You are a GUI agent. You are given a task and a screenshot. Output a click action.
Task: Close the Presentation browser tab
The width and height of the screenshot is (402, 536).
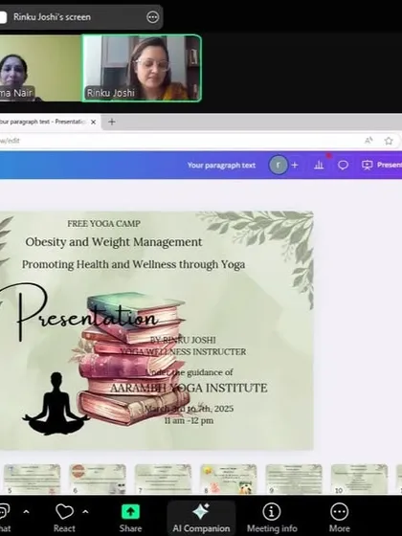pyautogui.click(x=93, y=123)
